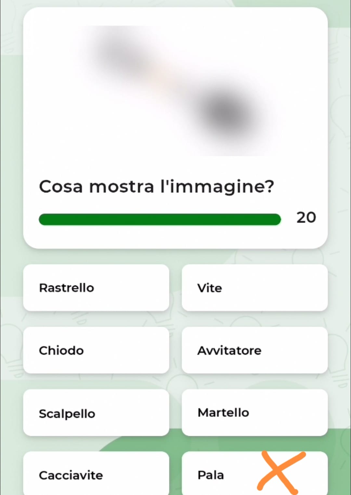
Task: Answer with Martello
Action: tap(254, 413)
